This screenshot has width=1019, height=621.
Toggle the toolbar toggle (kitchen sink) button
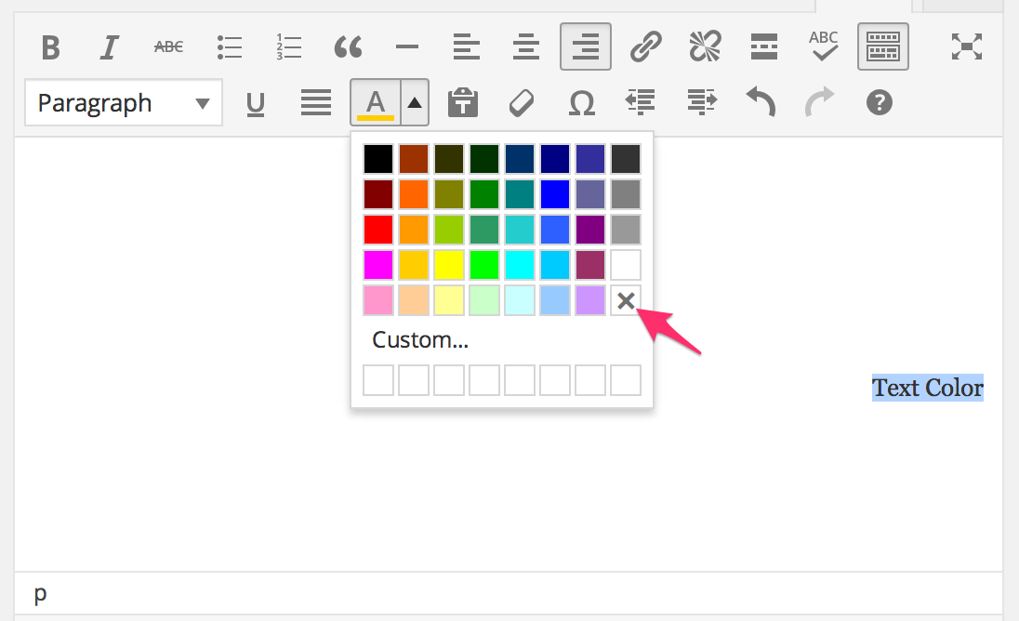[882, 46]
